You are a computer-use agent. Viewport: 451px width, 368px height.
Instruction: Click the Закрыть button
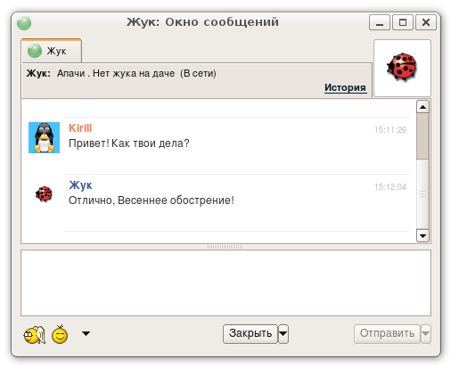(250, 334)
